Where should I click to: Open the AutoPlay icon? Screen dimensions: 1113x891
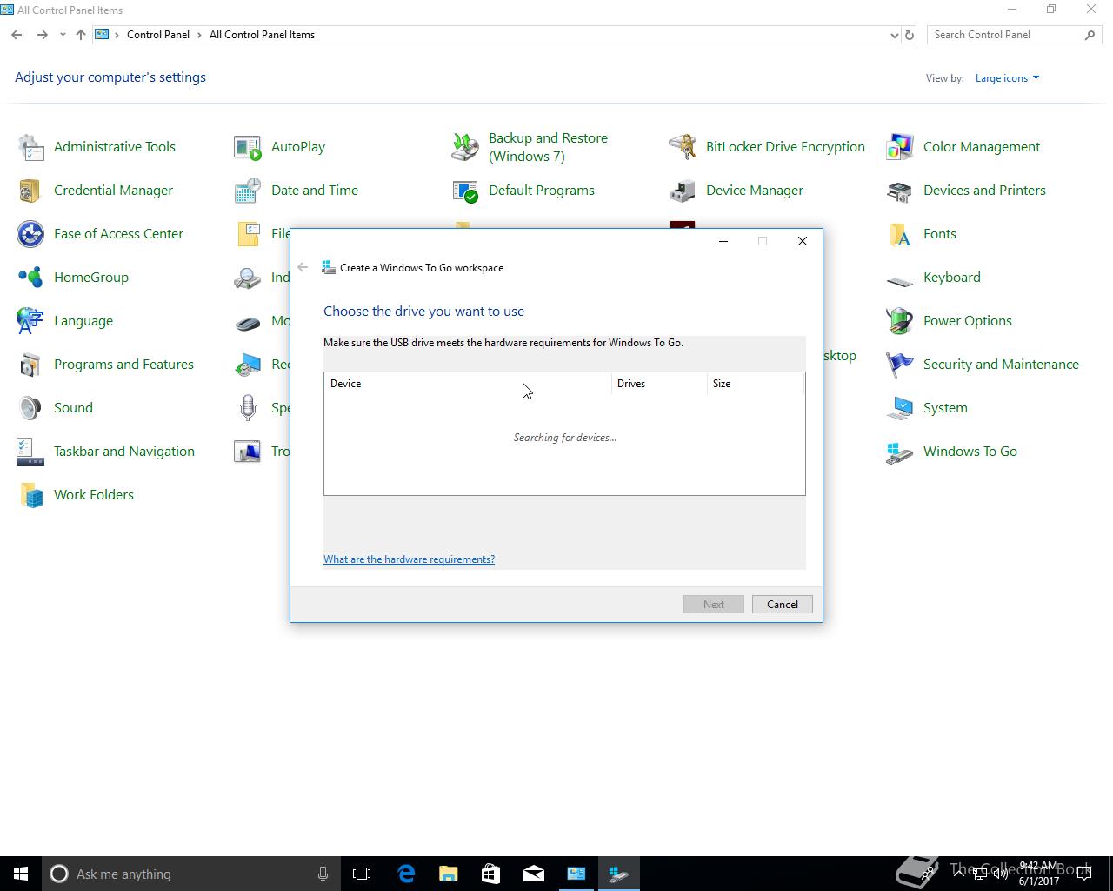[248, 147]
